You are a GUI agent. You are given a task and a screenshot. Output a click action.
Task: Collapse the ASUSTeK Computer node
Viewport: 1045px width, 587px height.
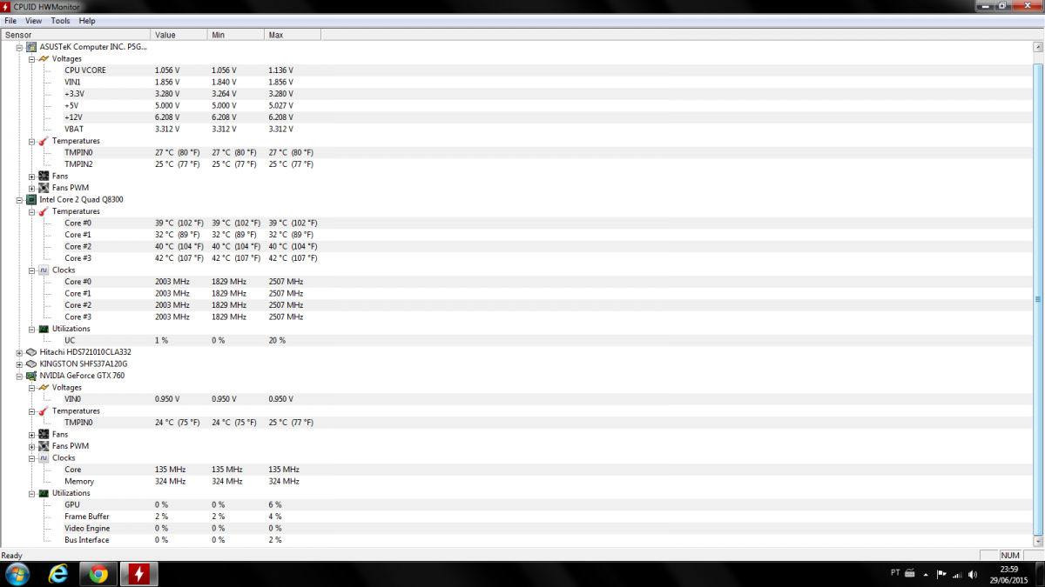(x=19, y=47)
